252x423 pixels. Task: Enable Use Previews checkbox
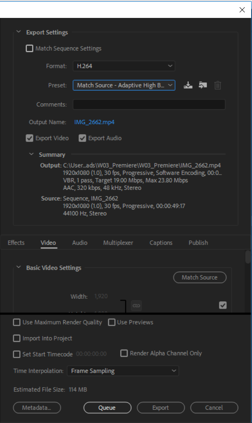click(x=112, y=322)
